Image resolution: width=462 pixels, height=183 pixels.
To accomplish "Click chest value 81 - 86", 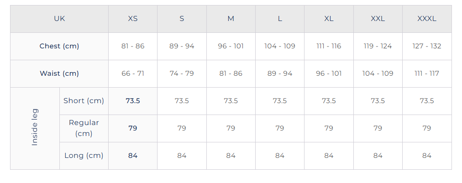I will (133, 46).
